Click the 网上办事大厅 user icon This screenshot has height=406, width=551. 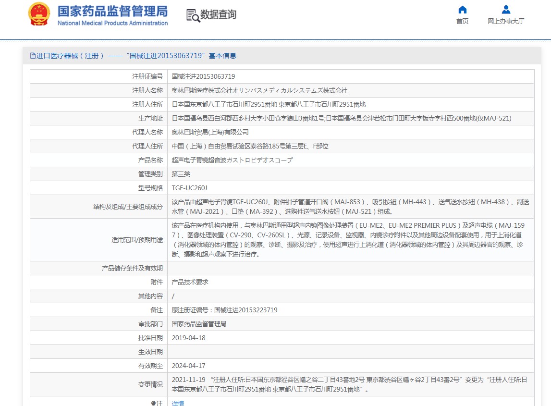click(506, 10)
